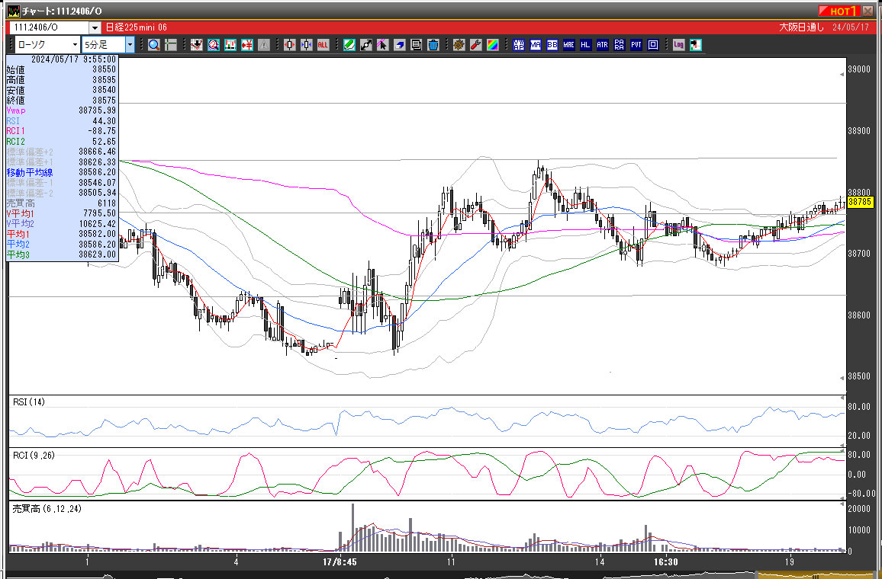Viewport: 882px width, 579px height.
Task: Toggle the MAE envelope indicator
Action: [569, 45]
